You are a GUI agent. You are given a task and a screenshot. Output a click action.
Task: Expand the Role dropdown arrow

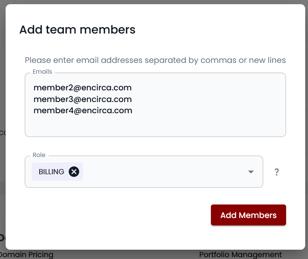pos(251,172)
